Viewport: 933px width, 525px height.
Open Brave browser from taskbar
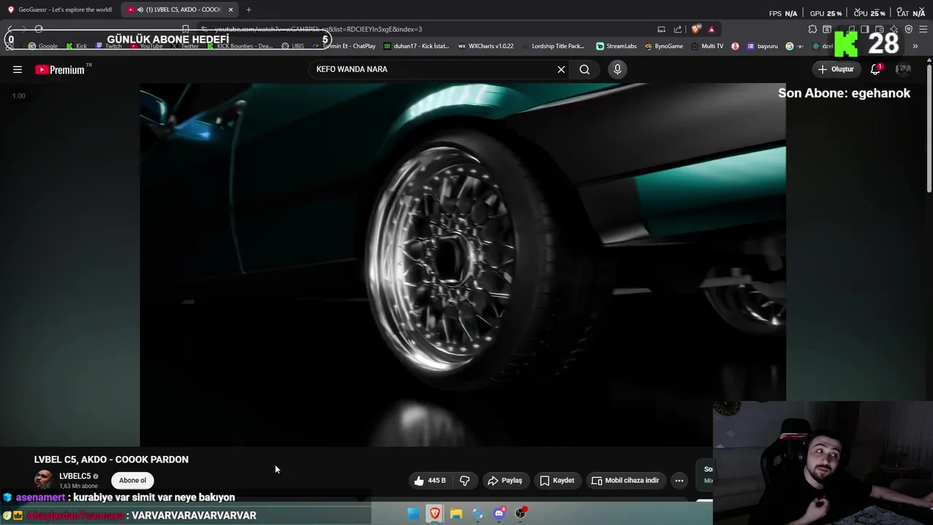pos(434,513)
